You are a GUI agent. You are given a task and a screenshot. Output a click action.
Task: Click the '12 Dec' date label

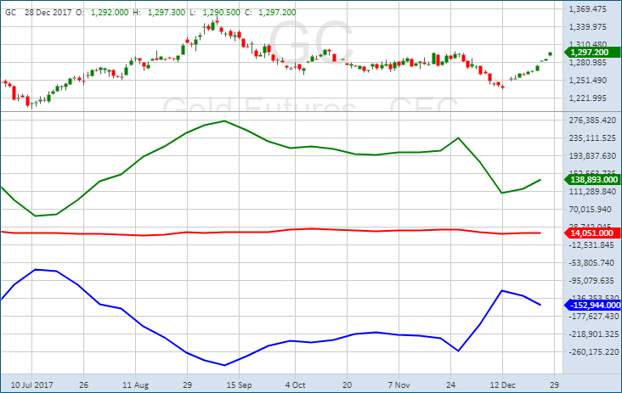click(x=502, y=385)
